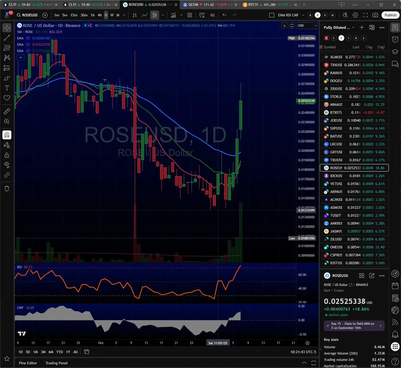Expand the timeframe interval dropdown
The image size is (401, 368).
pos(124,15)
